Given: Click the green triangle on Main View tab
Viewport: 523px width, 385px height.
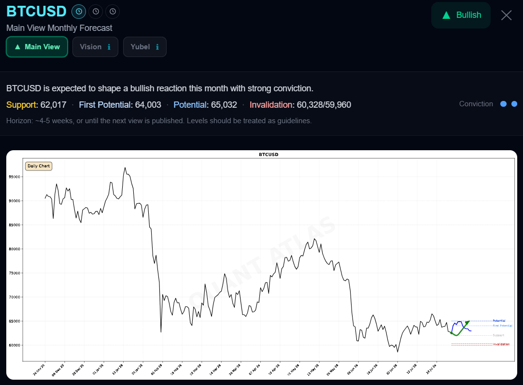Looking at the screenshot, I should [x=18, y=47].
